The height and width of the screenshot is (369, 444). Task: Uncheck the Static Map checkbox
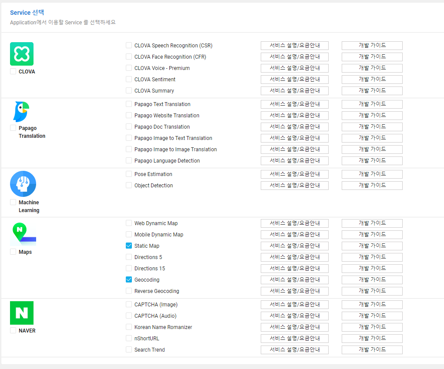coord(129,246)
